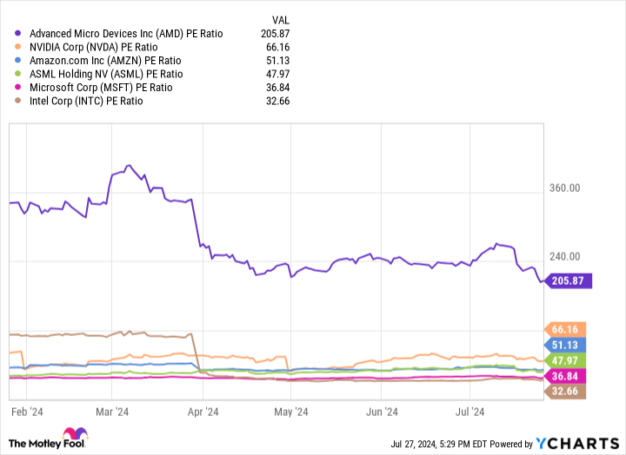Click the orange 66.16 end-of-line flag

[x=565, y=329]
